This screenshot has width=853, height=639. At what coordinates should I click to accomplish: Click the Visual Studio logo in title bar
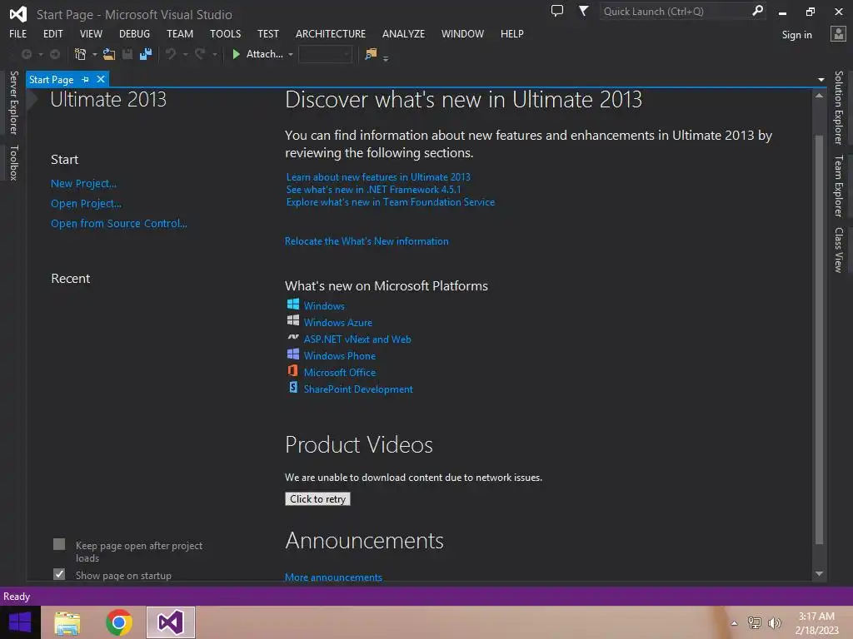[x=18, y=14]
